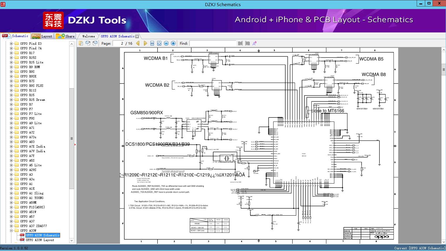Expand the OPPO F7 Lite folder

(11, 114)
